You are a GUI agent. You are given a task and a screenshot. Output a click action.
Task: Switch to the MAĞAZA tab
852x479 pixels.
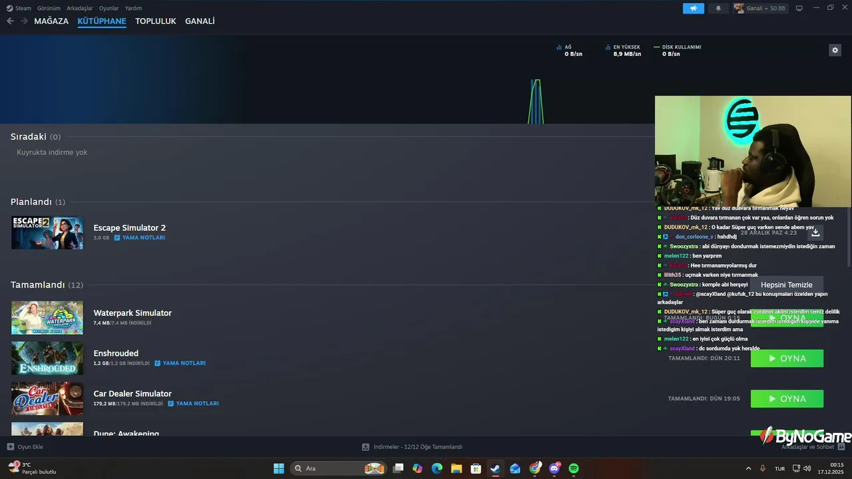click(x=51, y=21)
